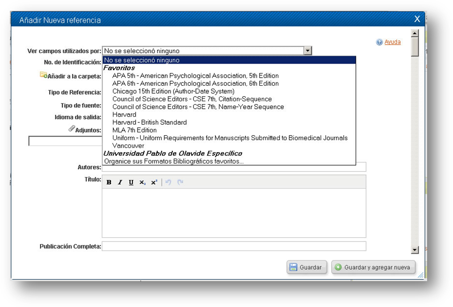Click the dialog resize grip corner
Image resolution: width=453 pixels, height=307 pixels.
click(x=421, y=275)
